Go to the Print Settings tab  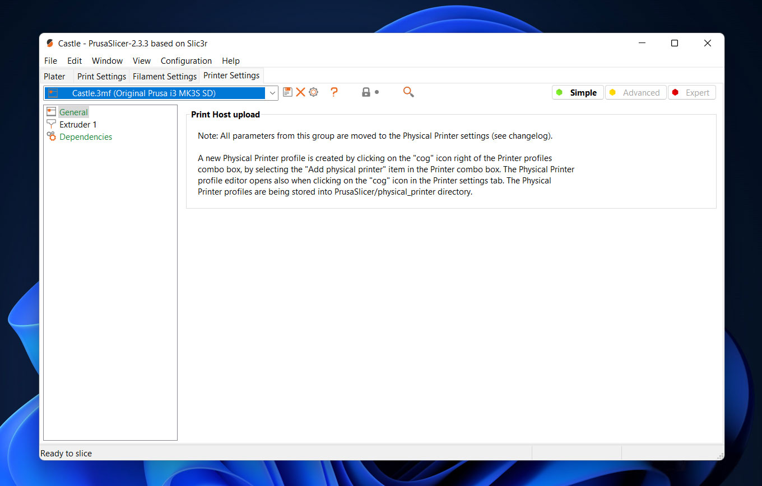[101, 76]
